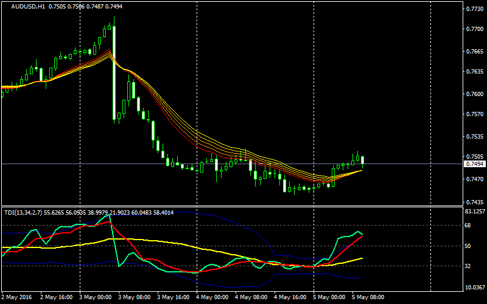Click the 4 May 00:00 time label
The width and height of the screenshot is (487, 304).
[212, 297]
